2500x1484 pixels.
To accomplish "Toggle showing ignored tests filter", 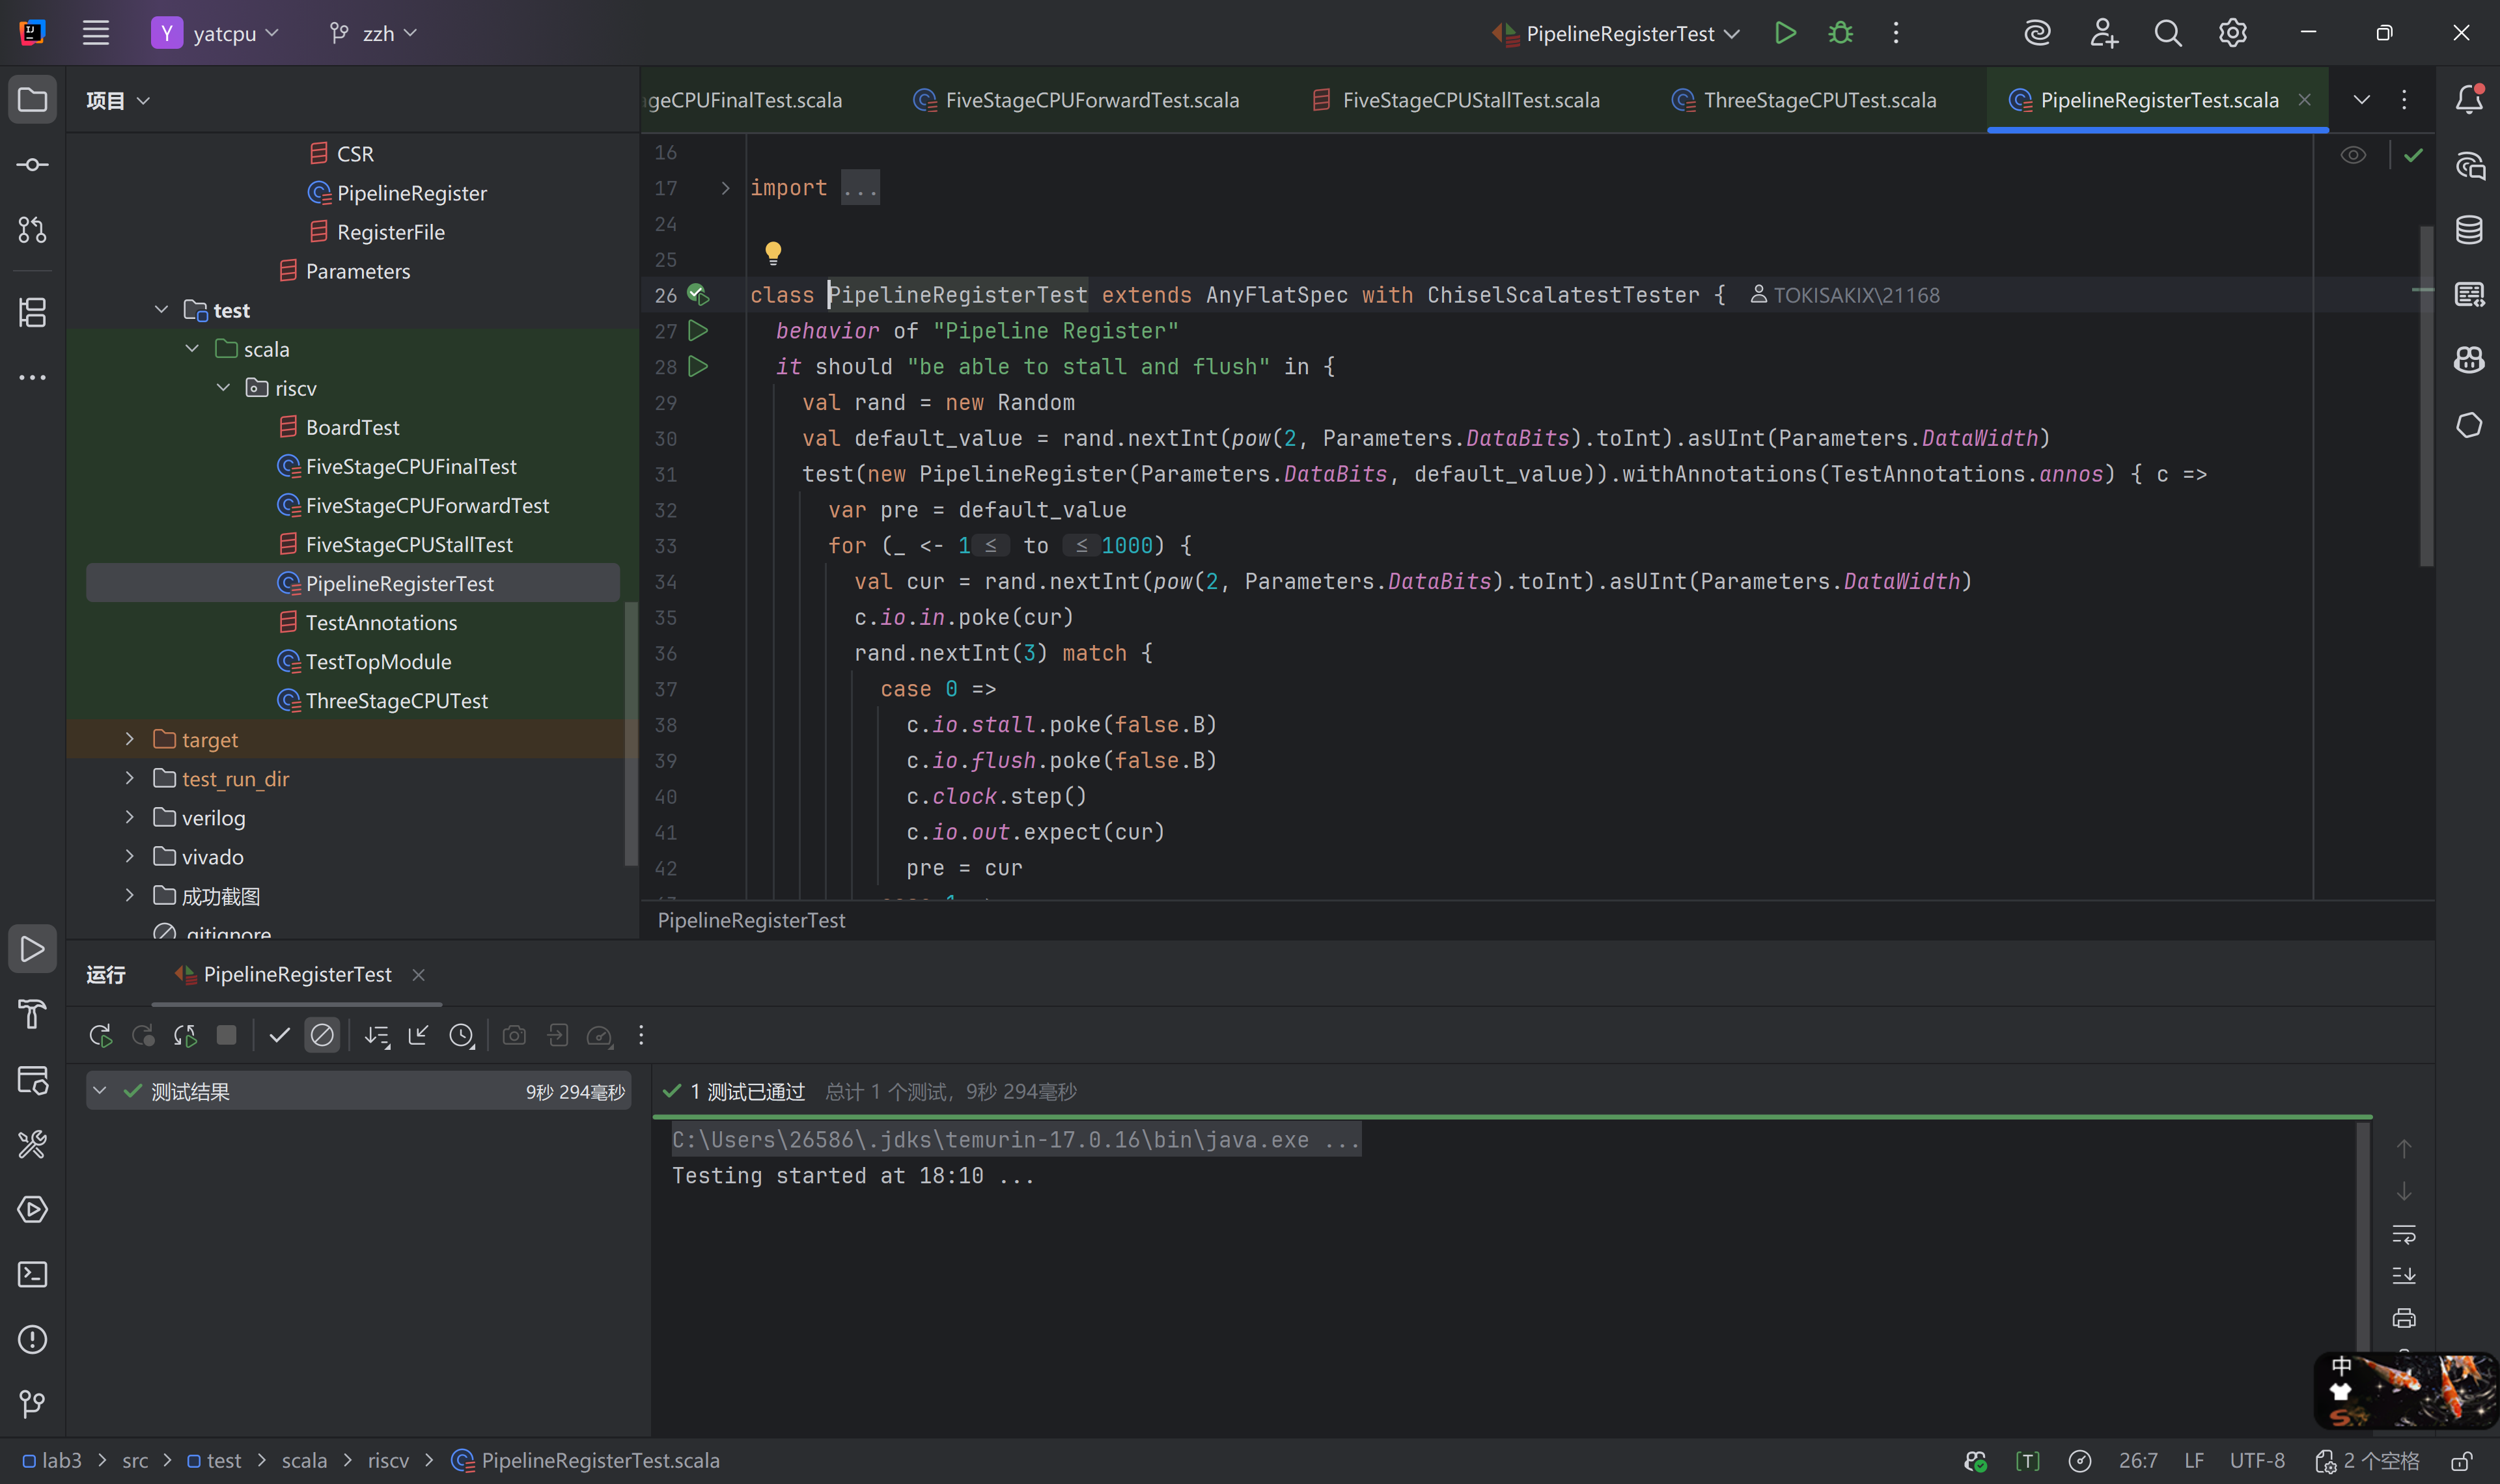I will (322, 1036).
